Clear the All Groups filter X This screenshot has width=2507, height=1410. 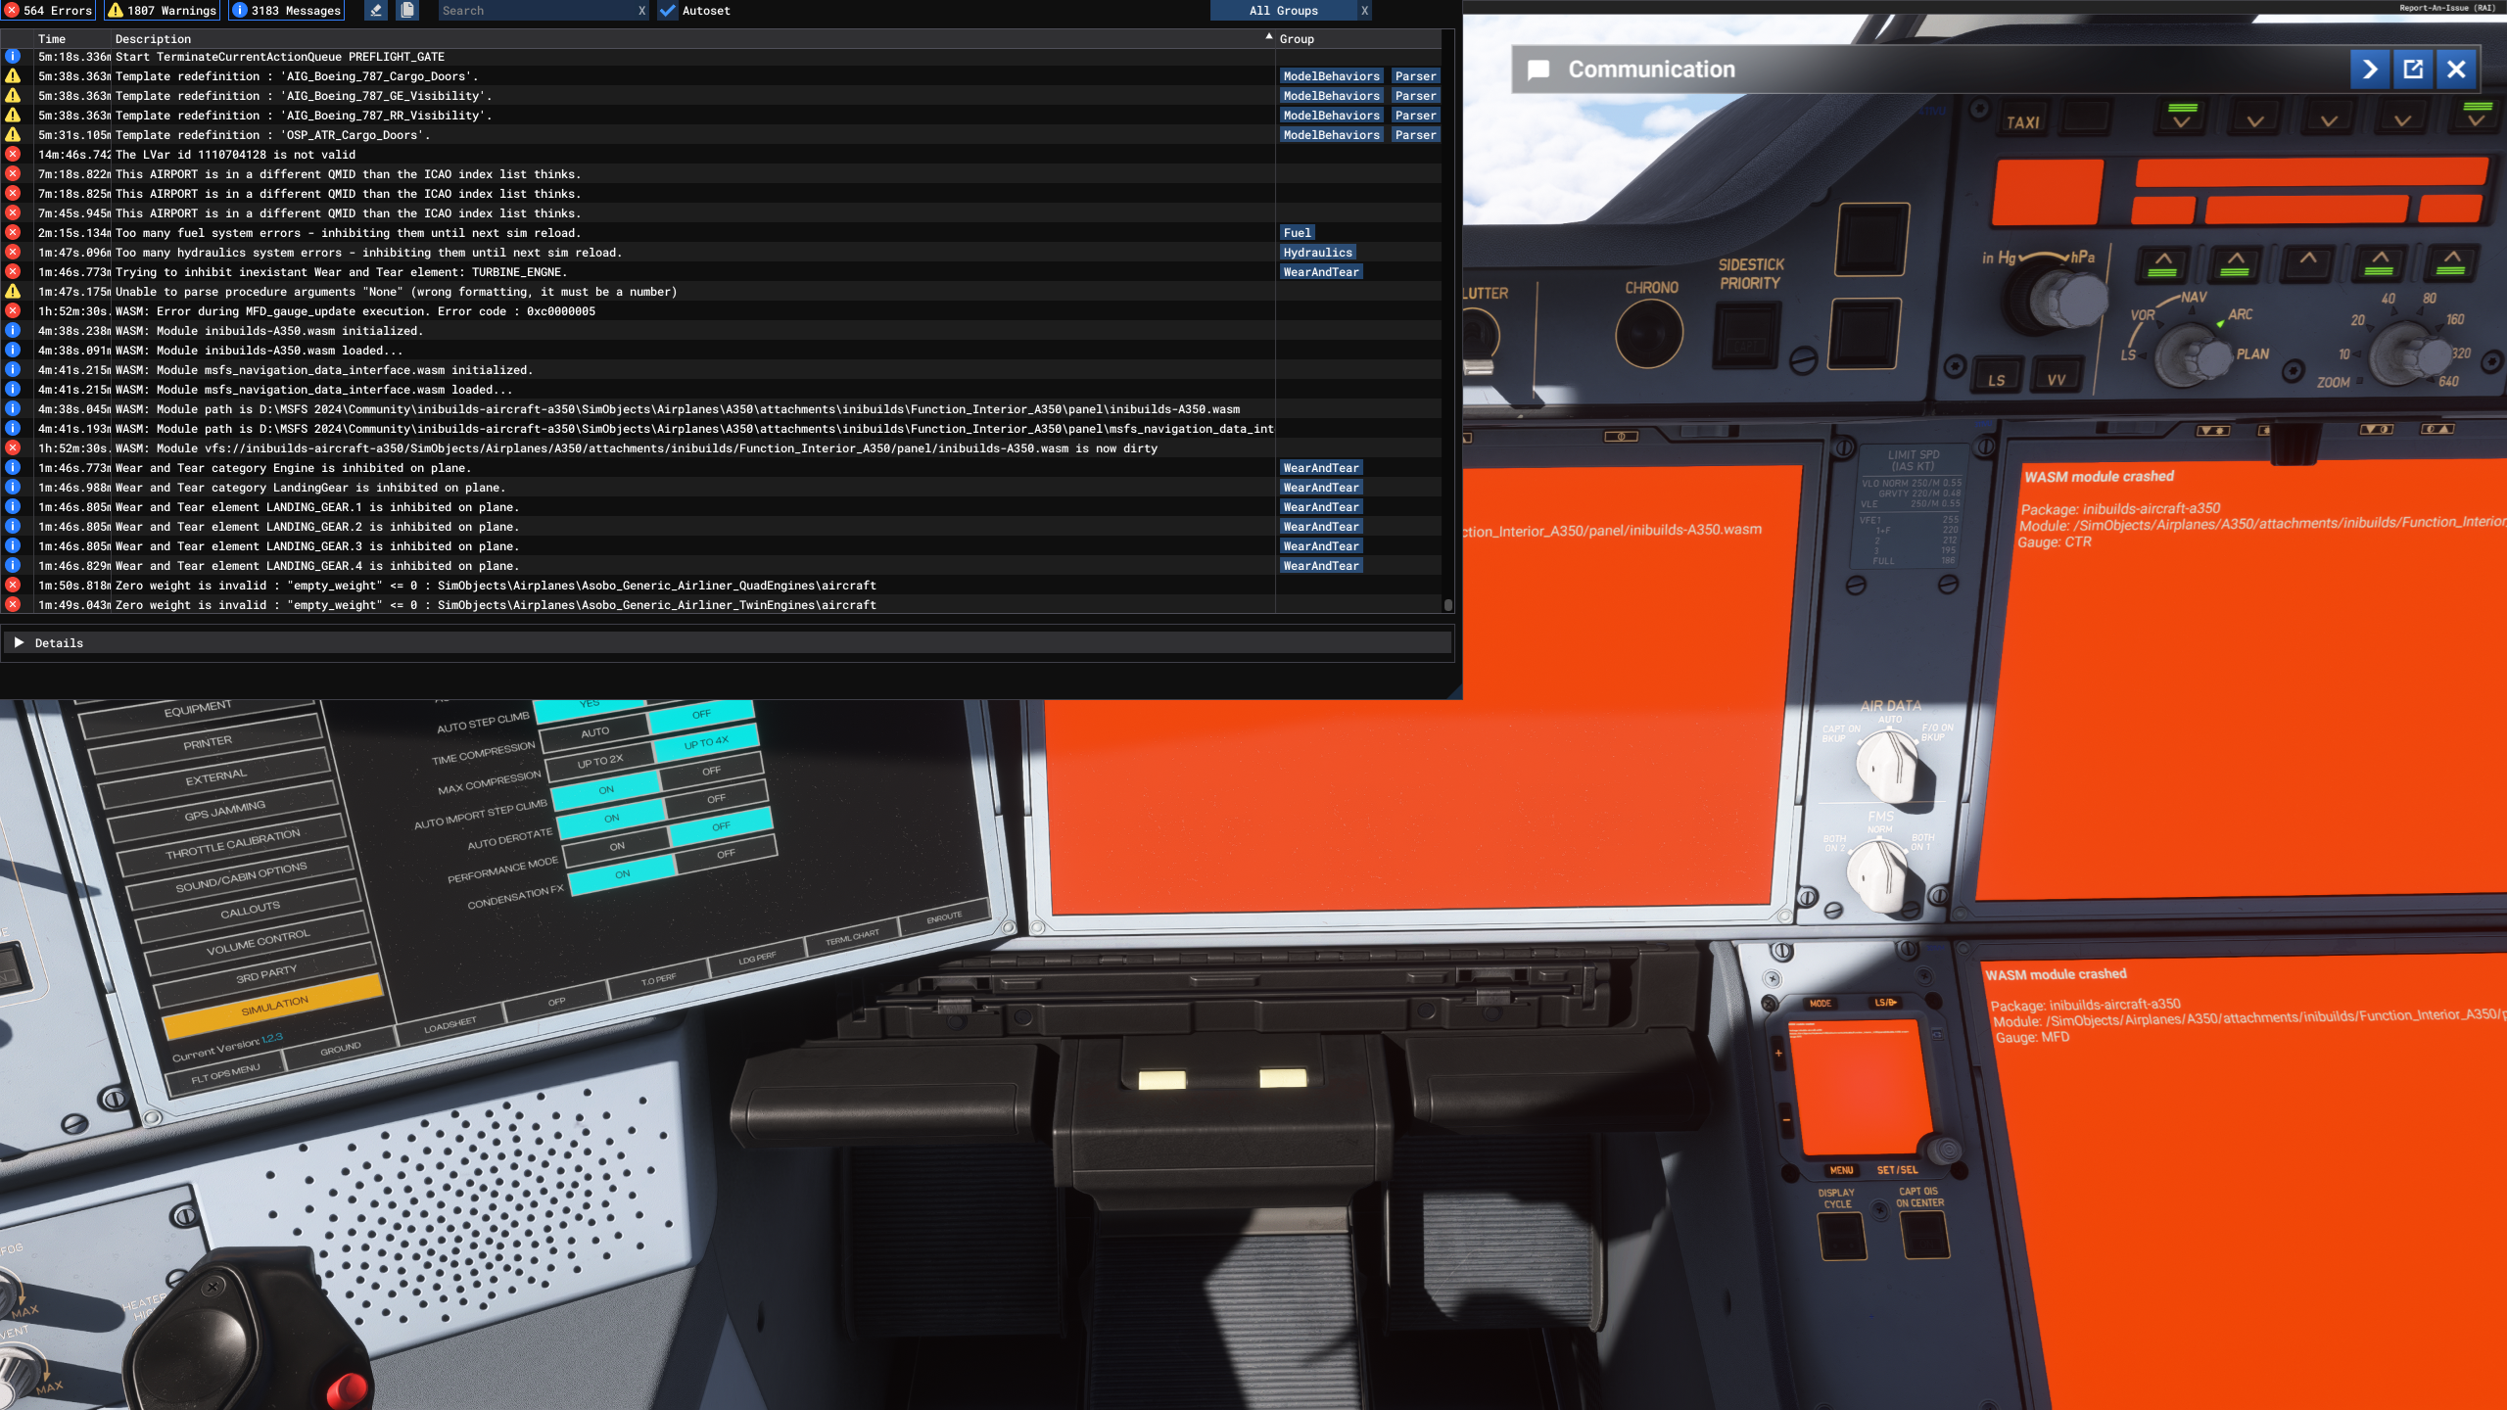click(1364, 11)
